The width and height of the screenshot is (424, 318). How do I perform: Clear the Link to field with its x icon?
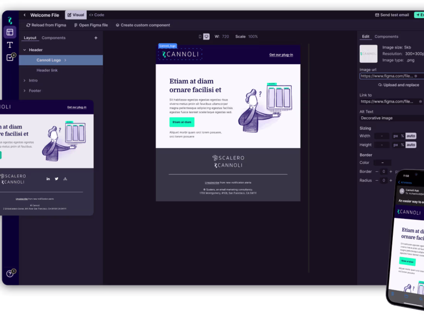click(x=420, y=102)
